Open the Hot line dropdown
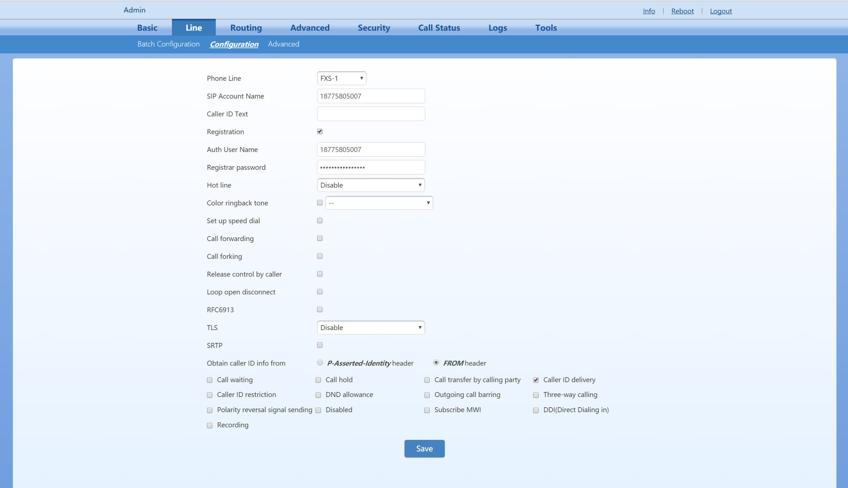The width and height of the screenshot is (848, 488). pyautogui.click(x=371, y=185)
